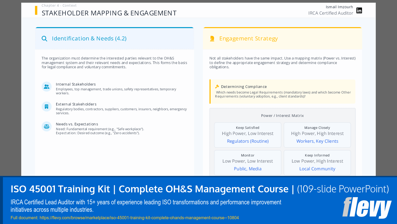Viewport: 397px width, 224px height.
Task: Click the Keep Satisfied quadrant card
Action: [247, 135]
